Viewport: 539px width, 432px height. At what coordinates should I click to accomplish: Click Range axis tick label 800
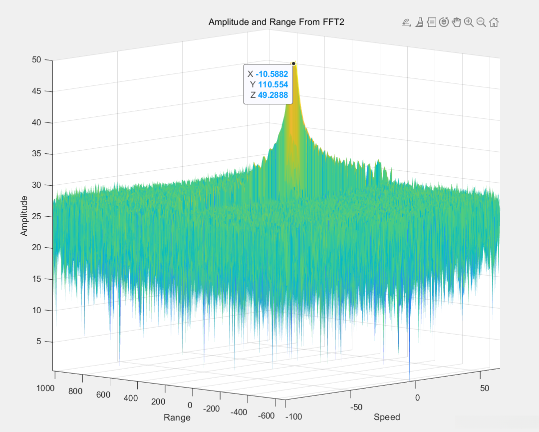(x=75, y=392)
